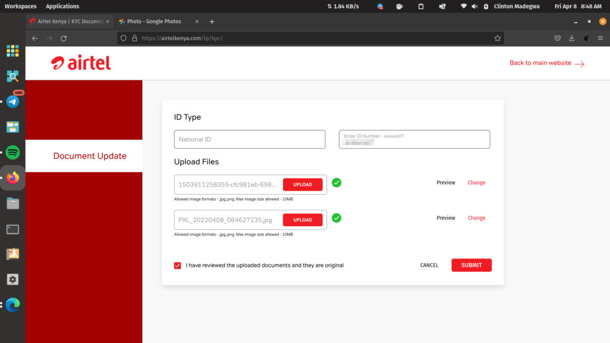Click the Enter ID Number field
Viewport: 610px width, 343px height.
point(415,139)
